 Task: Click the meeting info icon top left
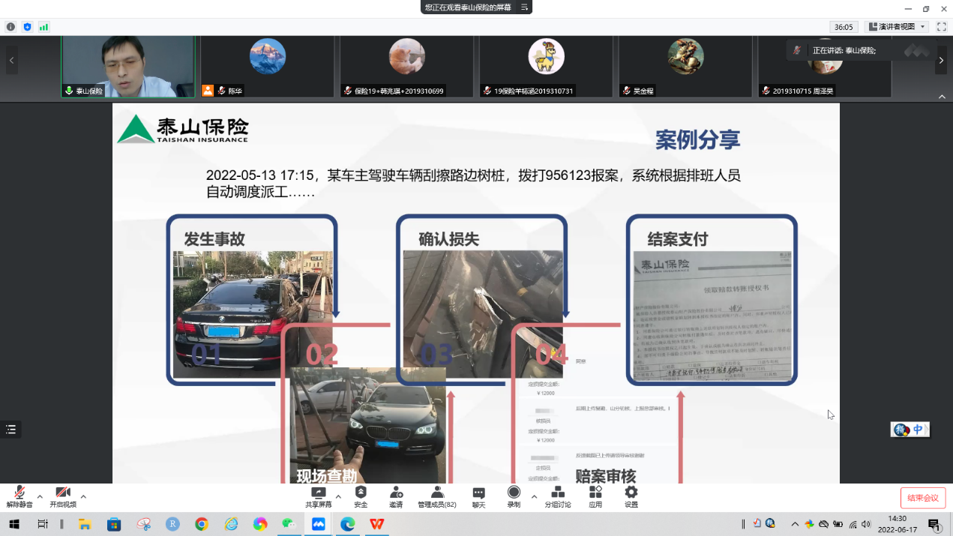[10, 27]
